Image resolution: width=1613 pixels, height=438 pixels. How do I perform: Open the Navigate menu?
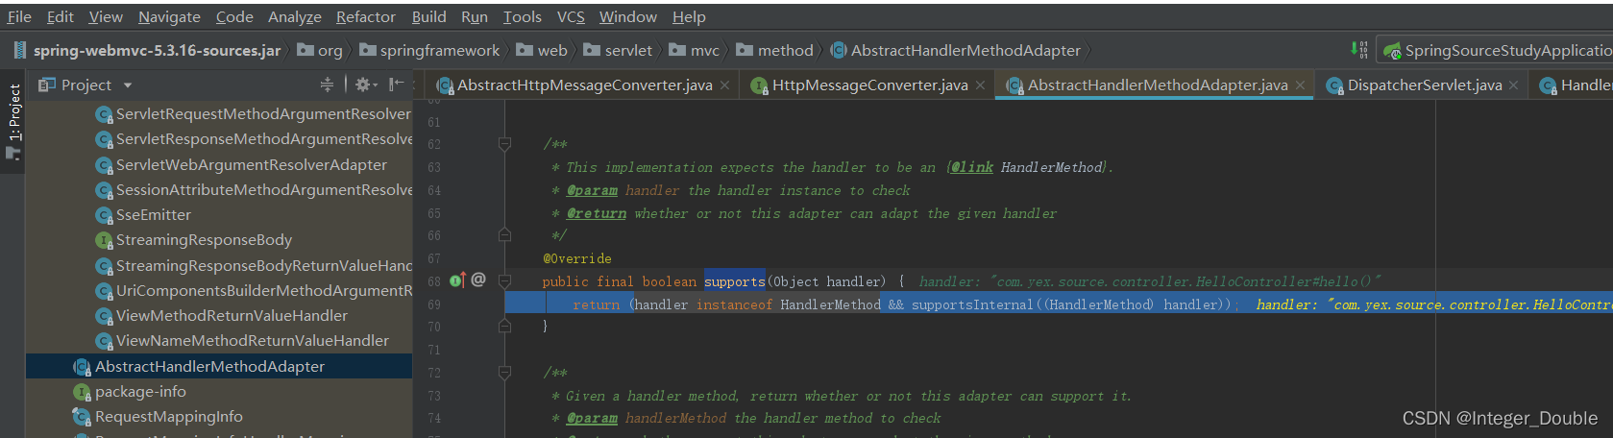(169, 16)
